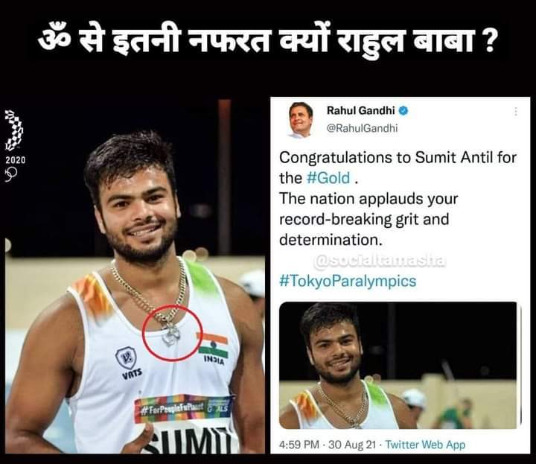This screenshot has height=464, width=536.
Task: Click the @socialtamasha watermark text
Action: (380, 261)
